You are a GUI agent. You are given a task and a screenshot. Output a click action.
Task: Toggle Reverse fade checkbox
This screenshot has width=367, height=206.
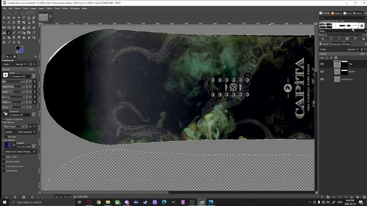[x=6, y=137]
